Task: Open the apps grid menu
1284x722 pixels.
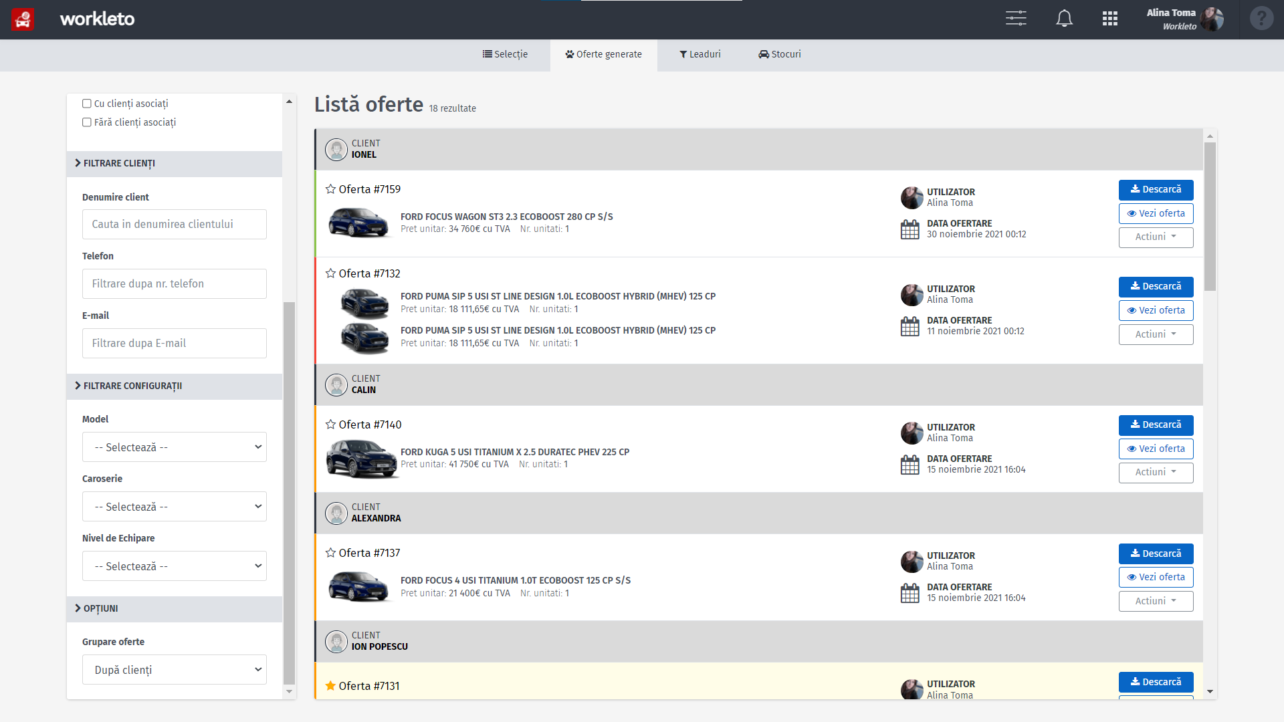Action: pyautogui.click(x=1110, y=19)
